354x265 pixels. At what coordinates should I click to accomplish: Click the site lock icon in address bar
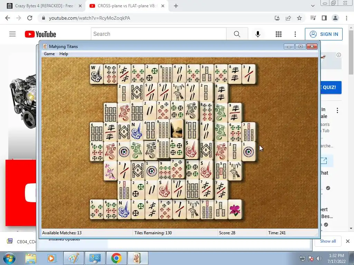[44, 18]
